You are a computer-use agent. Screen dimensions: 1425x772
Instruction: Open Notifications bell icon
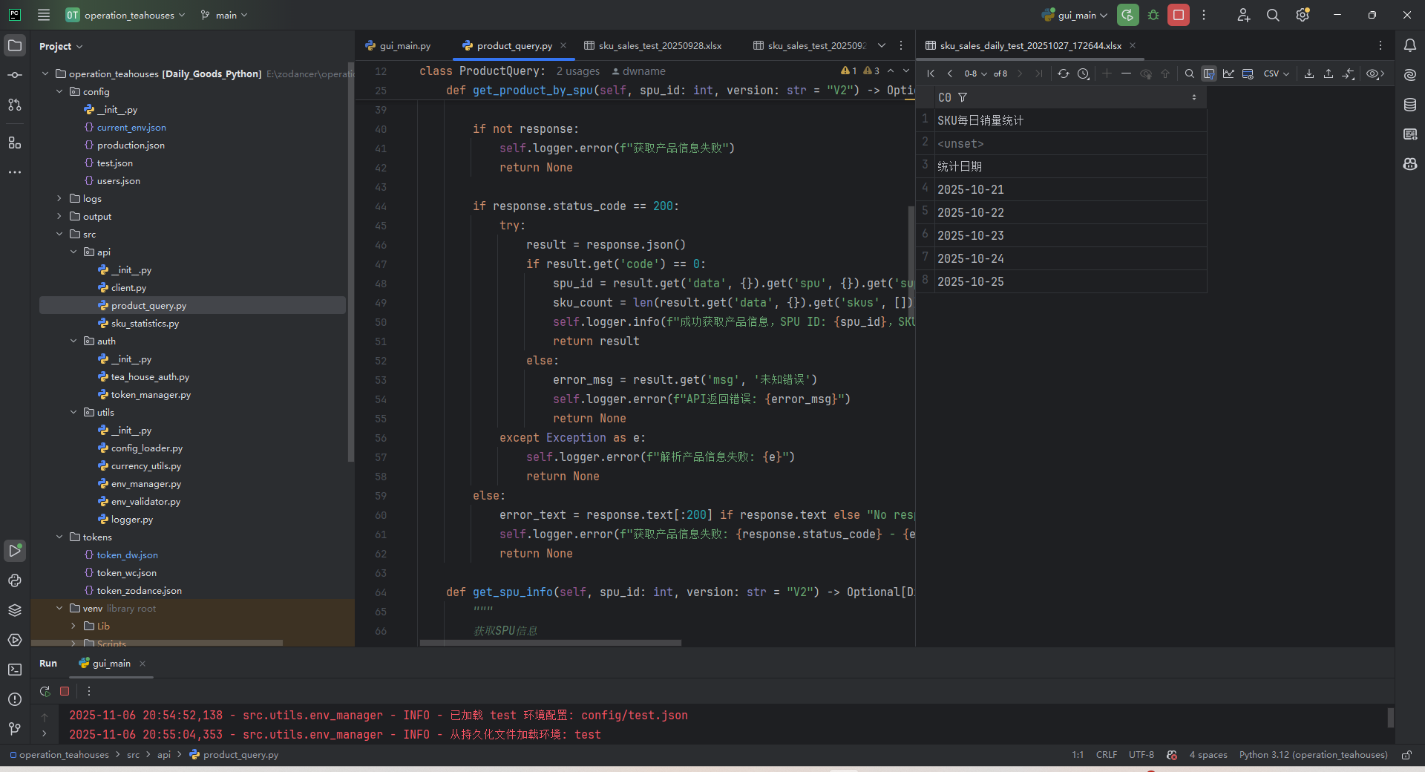tap(1410, 45)
